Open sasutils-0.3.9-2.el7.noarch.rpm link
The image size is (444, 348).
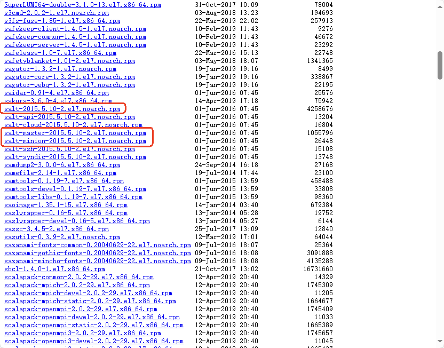(x=62, y=237)
